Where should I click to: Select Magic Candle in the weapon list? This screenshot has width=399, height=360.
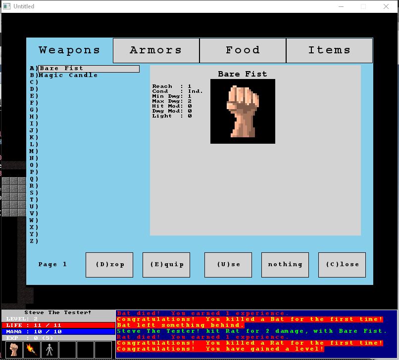click(68, 76)
